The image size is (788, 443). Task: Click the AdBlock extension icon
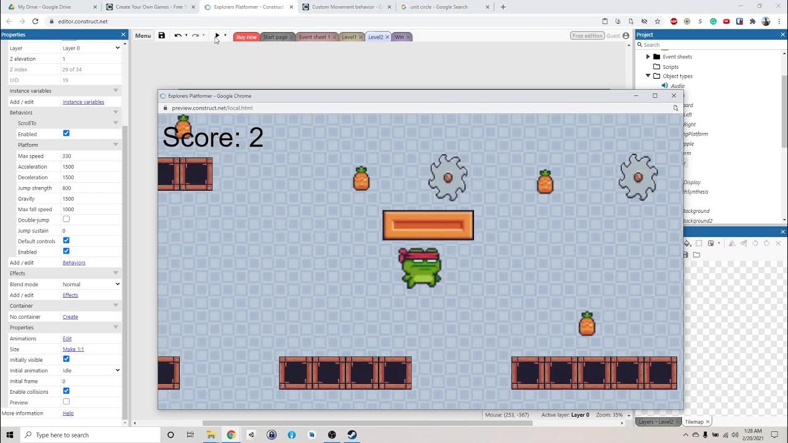673,22
